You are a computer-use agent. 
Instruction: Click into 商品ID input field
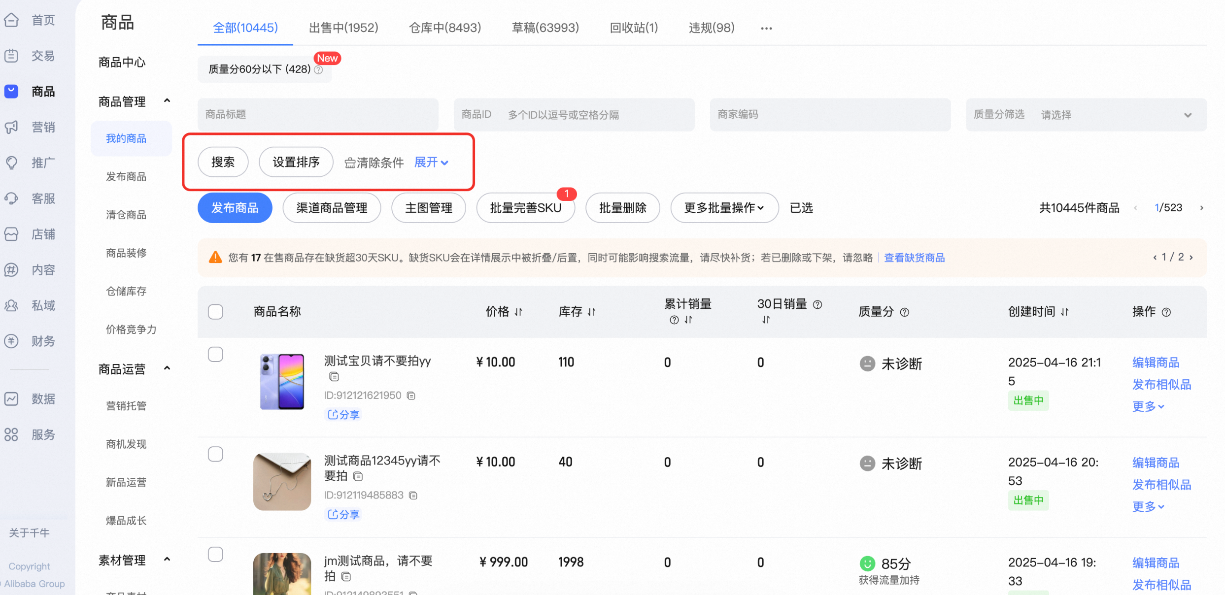[574, 115]
